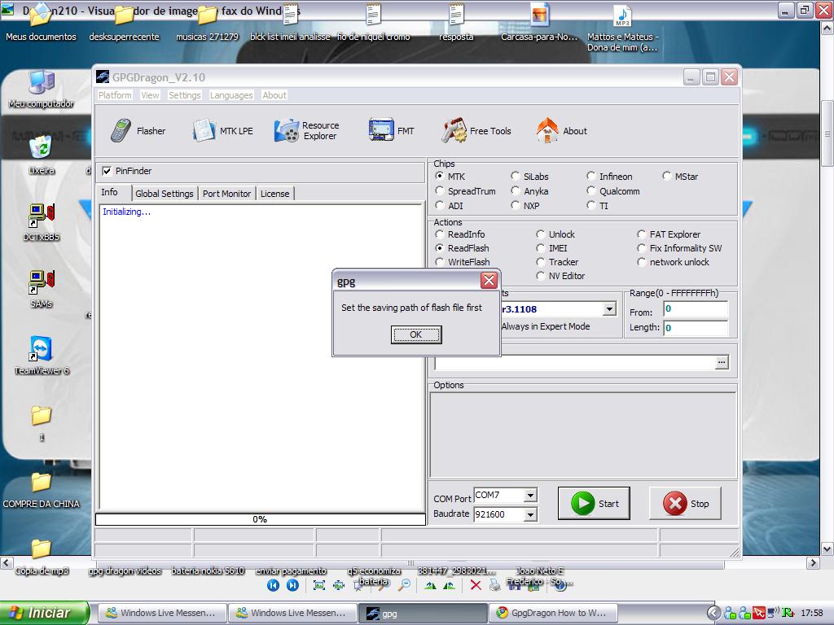This screenshot has height=625, width=834.
Task: Click the Range From input field
Action: [x=696, y=308]
